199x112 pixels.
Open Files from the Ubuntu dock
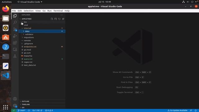point(6,18)
